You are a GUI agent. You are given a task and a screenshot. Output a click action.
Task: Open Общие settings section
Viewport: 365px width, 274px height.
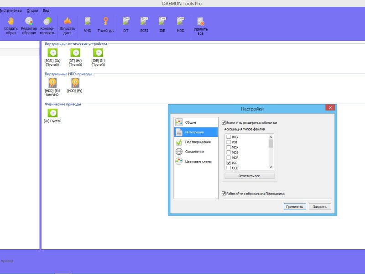196,122
